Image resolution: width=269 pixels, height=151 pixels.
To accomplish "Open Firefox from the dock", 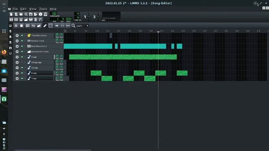I will click(4, 52).
